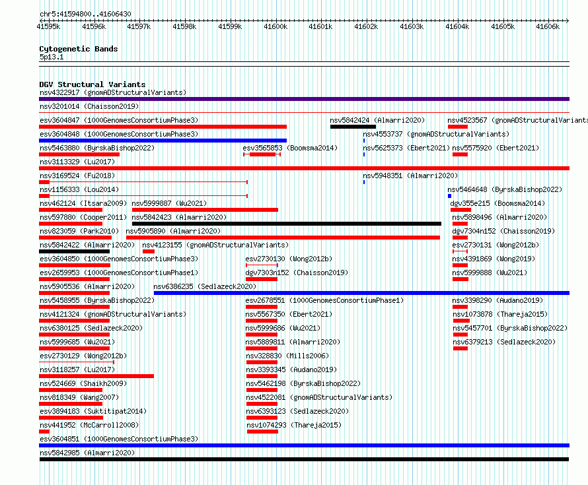Click nsv5905536 (Almarri2020) label
588x485 pixels.
click(87, 286)
